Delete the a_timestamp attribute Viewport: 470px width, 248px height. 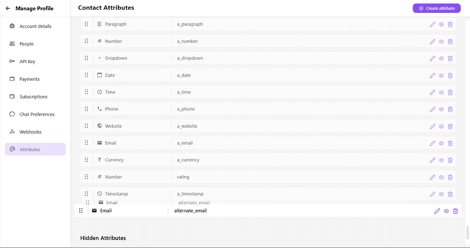450,194
